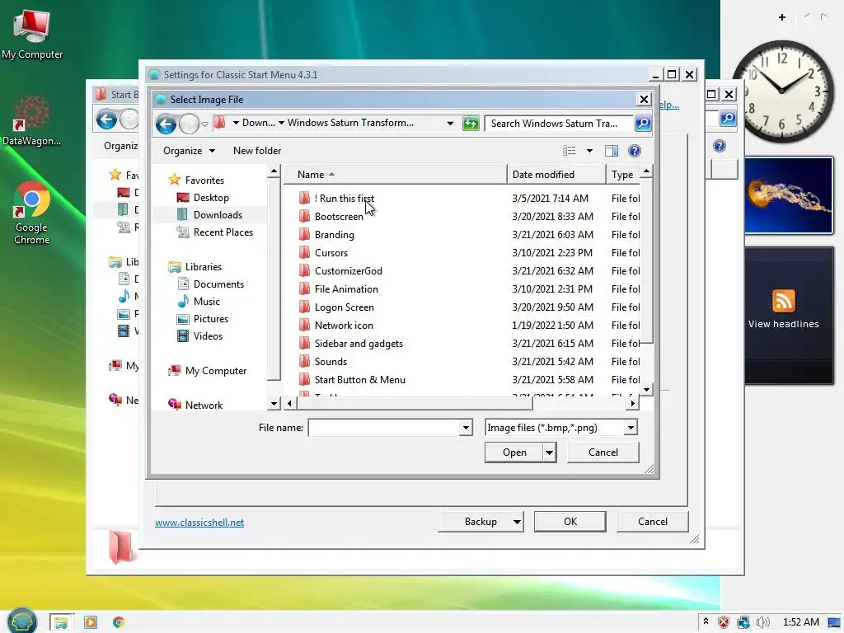Click the change view icon in dialog toolbar
Screen dimensions: 844x633
(569, 151)
